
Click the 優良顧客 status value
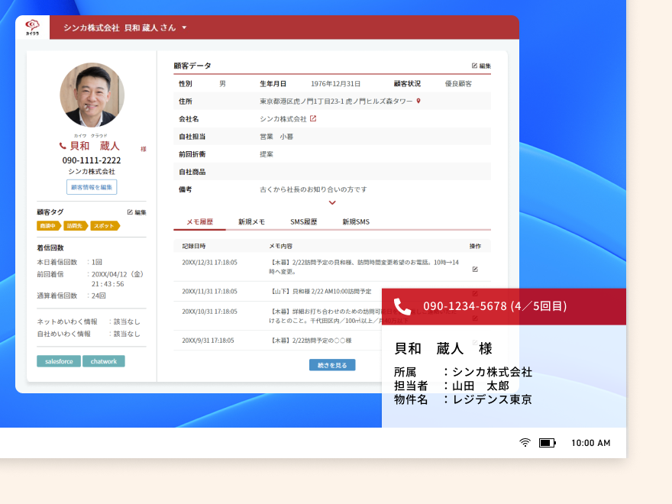(458, 83)
